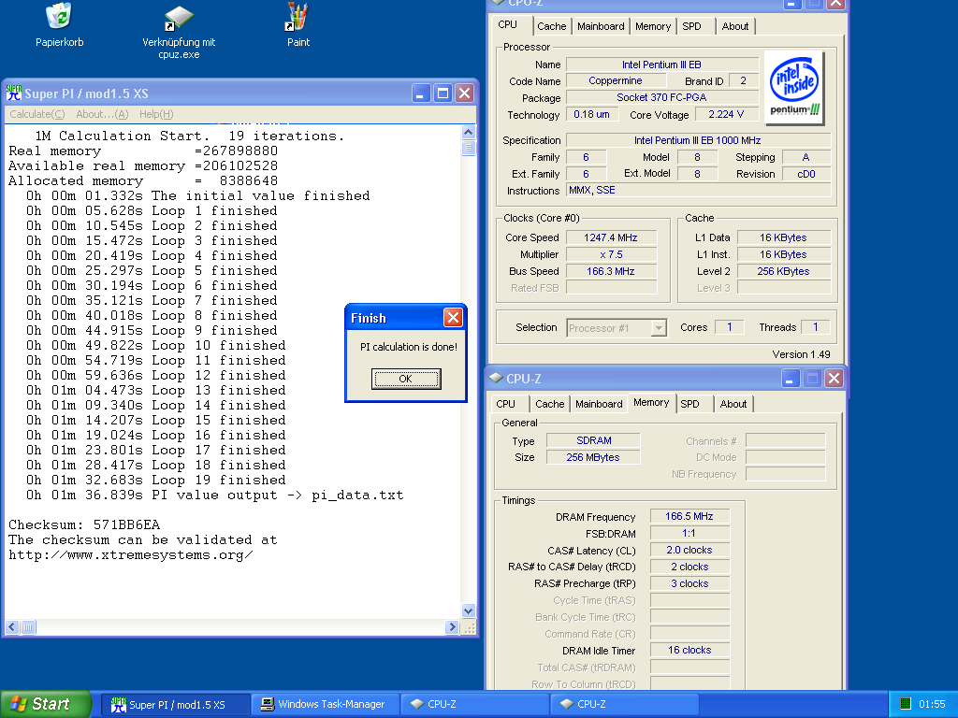958x718 pixels.
Task: Click the Core Voltage 2.224 V field
Action: 726,114
